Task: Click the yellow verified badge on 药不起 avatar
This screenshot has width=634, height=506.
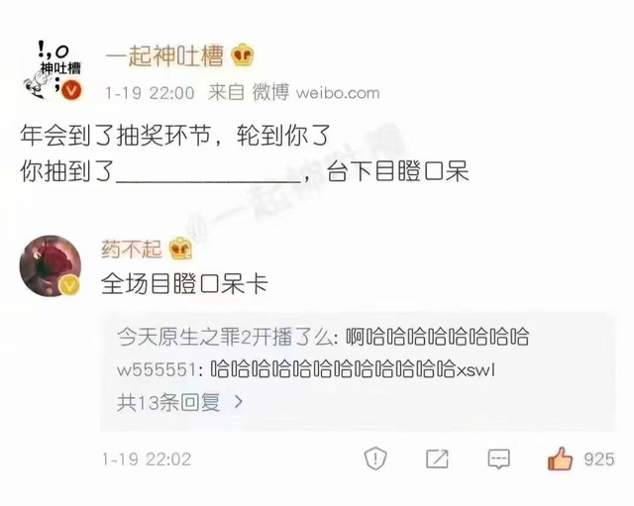Action: point(69,286)
